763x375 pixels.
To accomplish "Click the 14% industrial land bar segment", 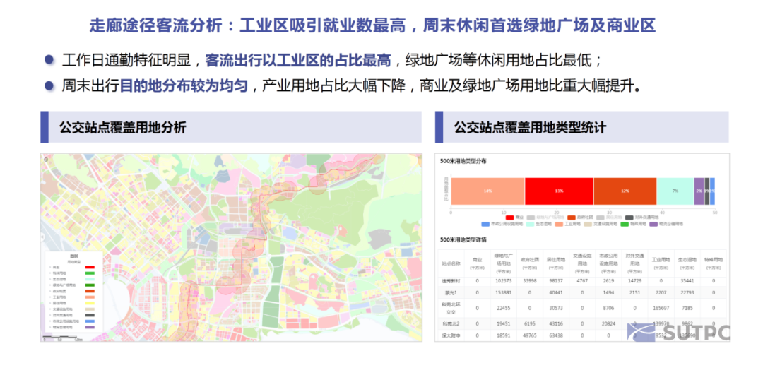I will coord(487,191).
